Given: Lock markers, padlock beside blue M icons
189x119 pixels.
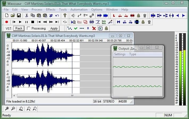Looking at the screenshot, I should point(143,22).
